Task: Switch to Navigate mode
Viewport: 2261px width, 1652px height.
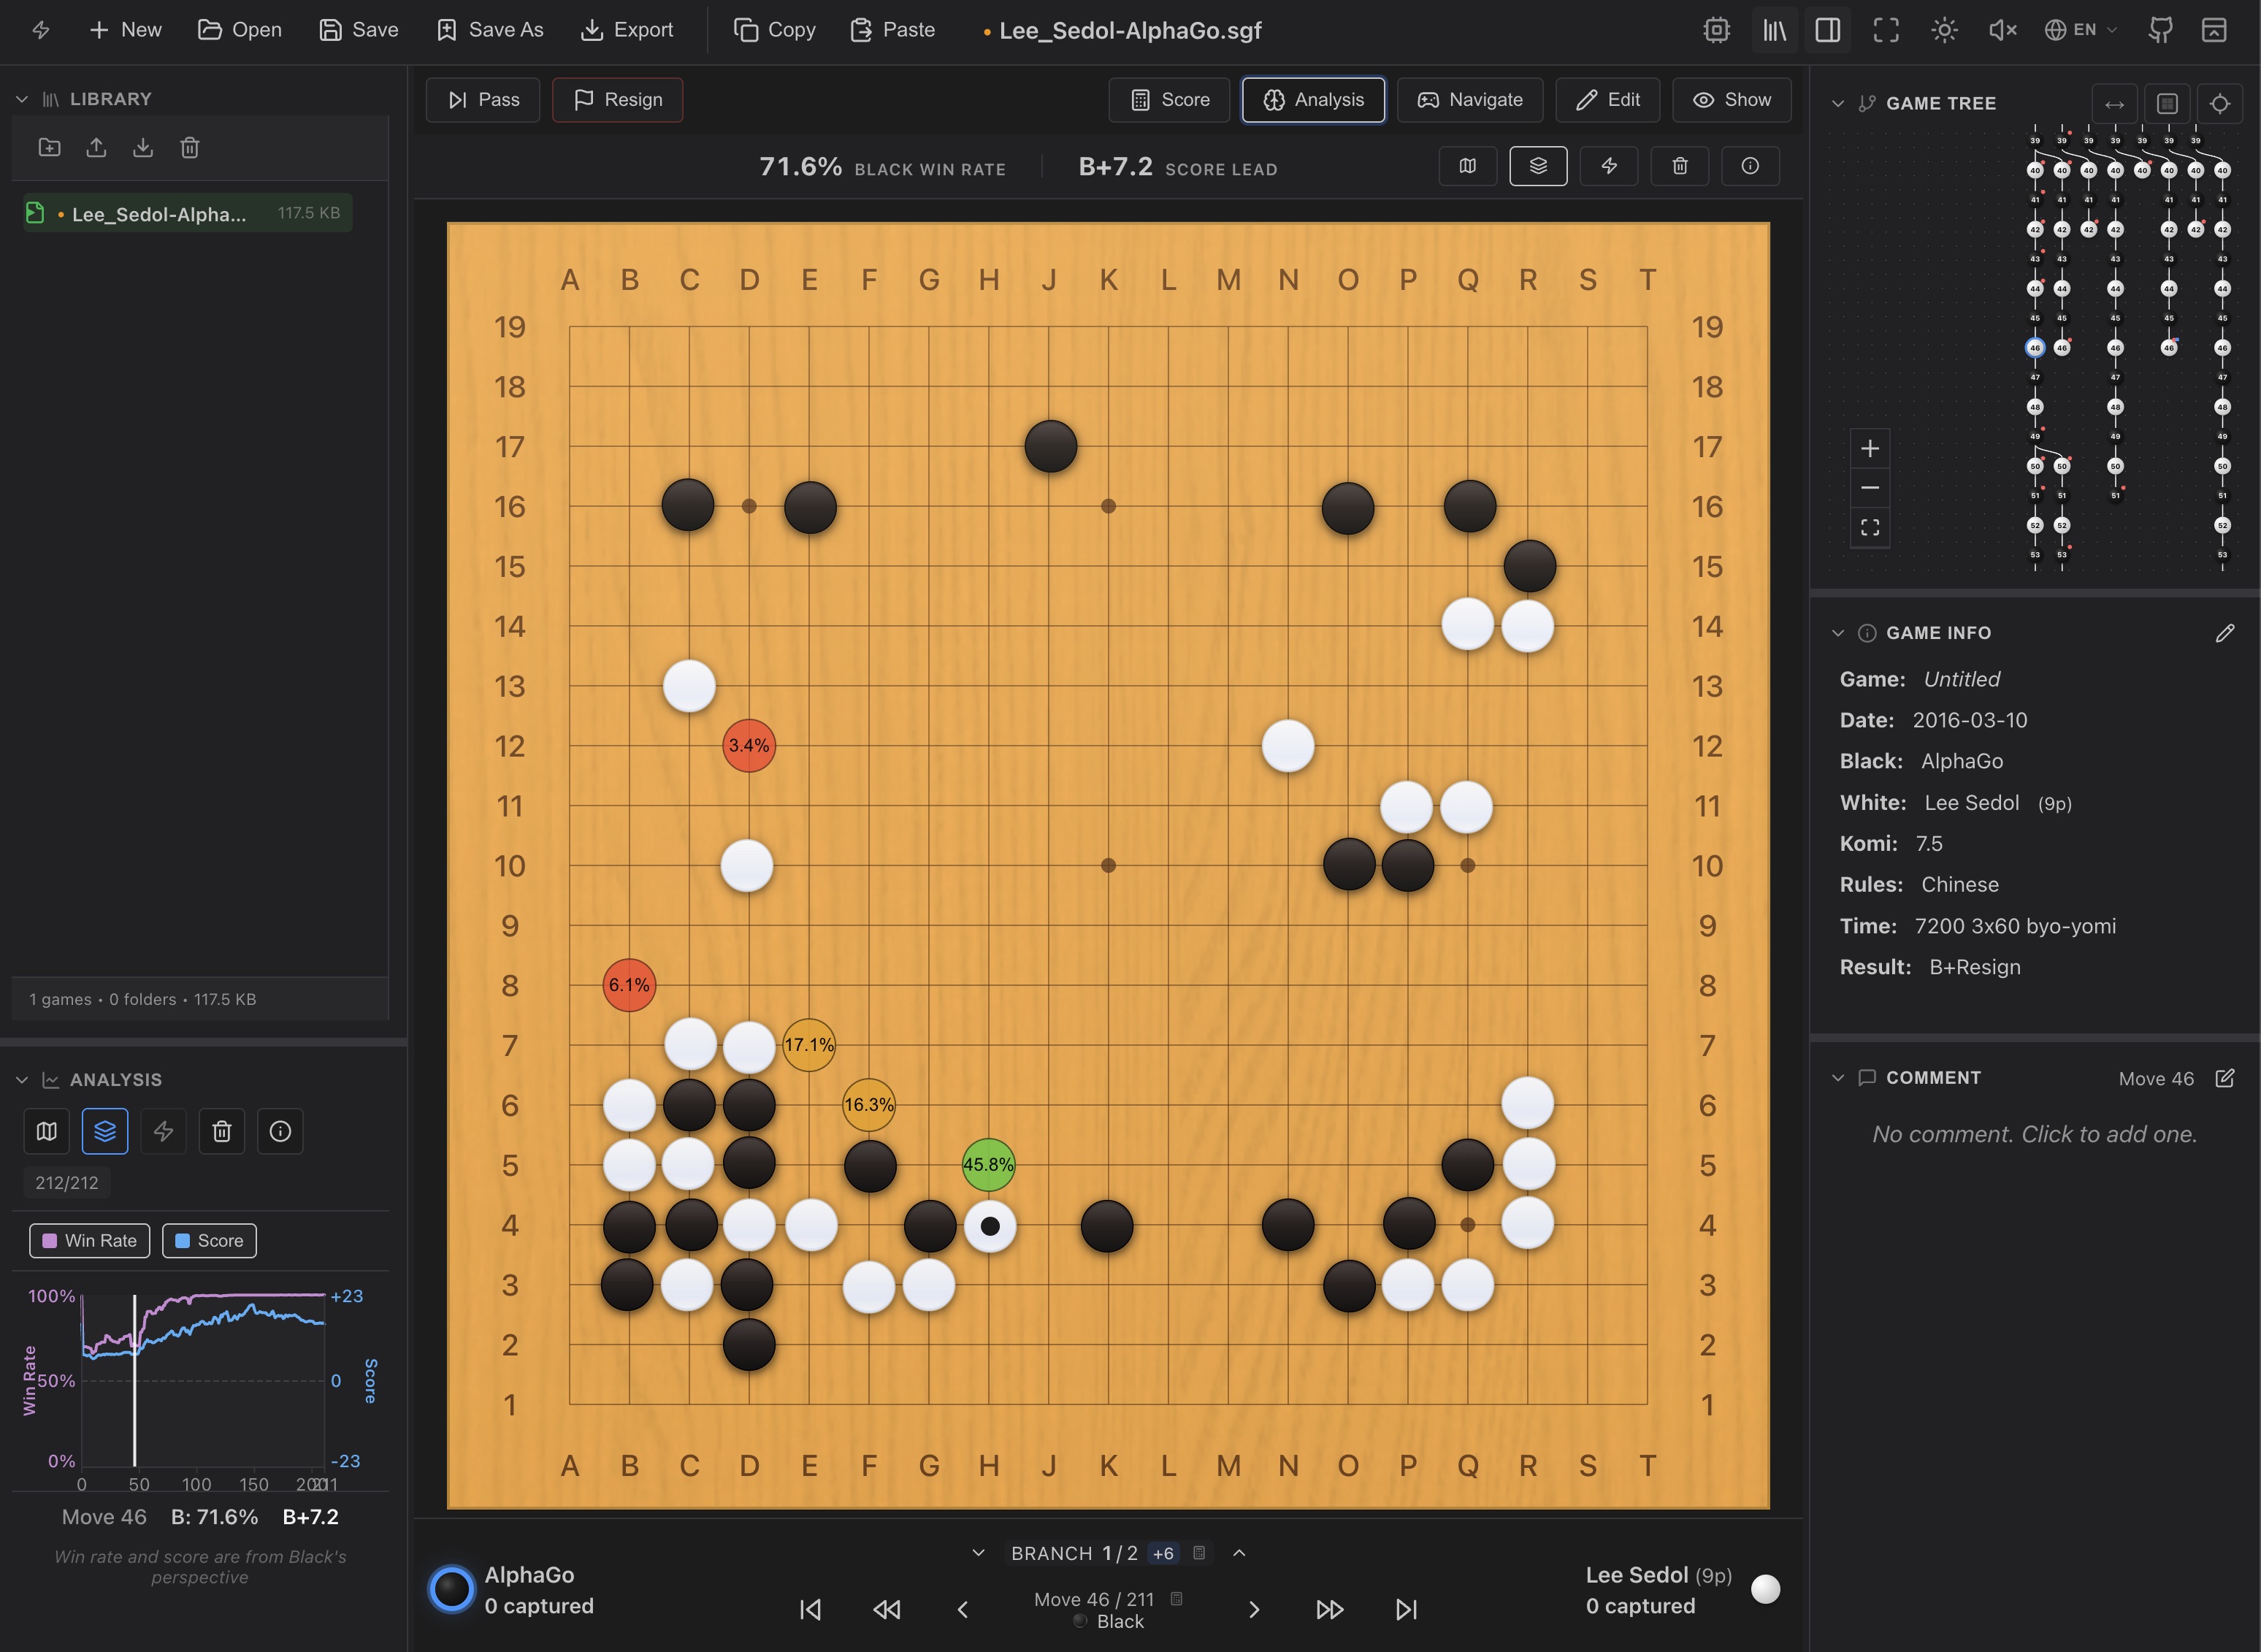Action: click(1469, 100)
